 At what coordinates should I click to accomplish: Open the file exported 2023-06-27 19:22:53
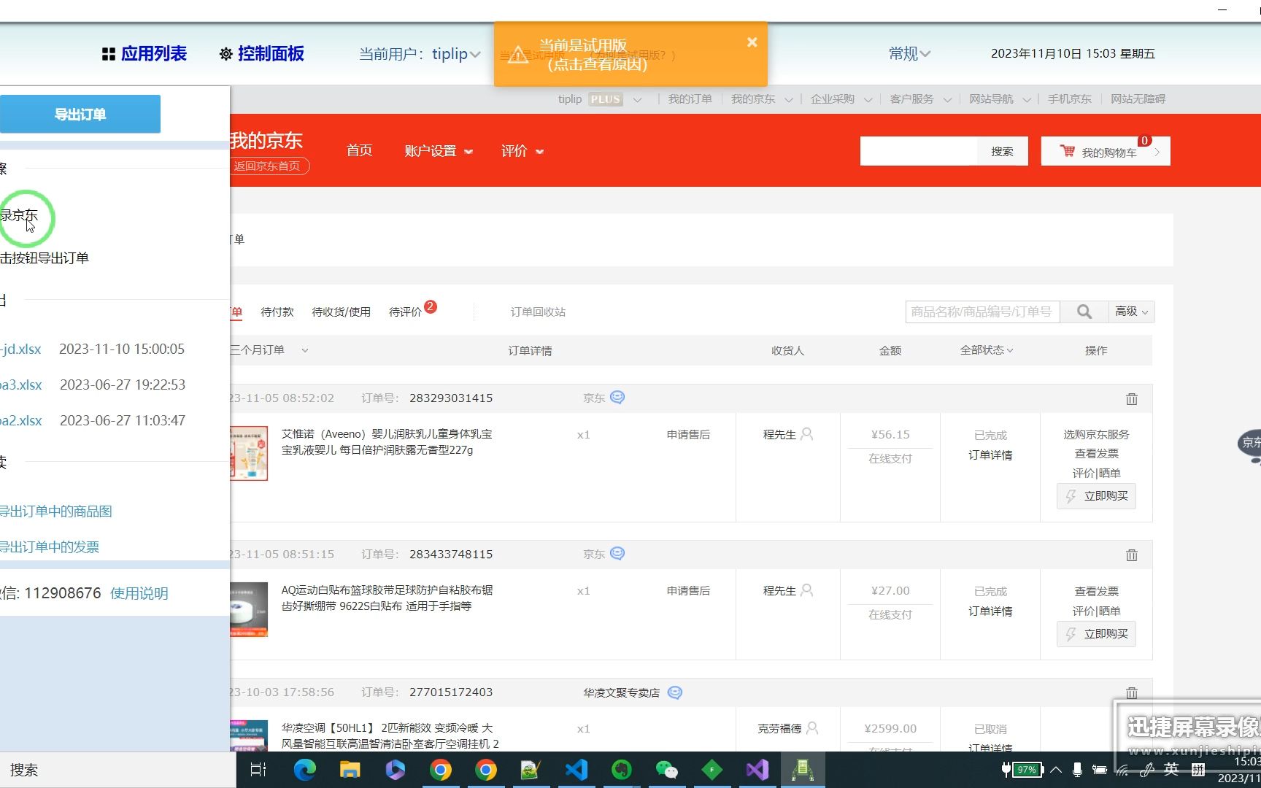click(x=21, y=385)
